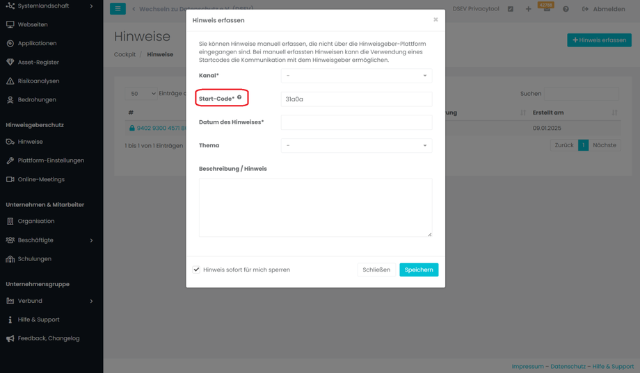Click the Speichern button
640x373 pixels.
[x=418, y=270]
